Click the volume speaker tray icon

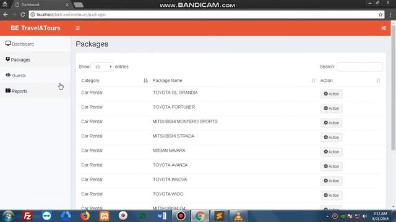tap(364, 216)
